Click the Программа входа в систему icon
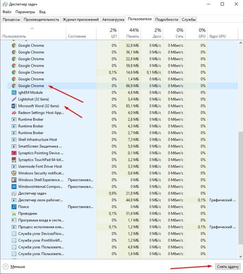The image size is (243, 274). coord(14,220)
